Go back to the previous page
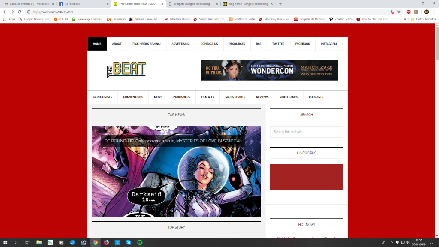This screenshot has height=247, width=439. tap(5, 12)
